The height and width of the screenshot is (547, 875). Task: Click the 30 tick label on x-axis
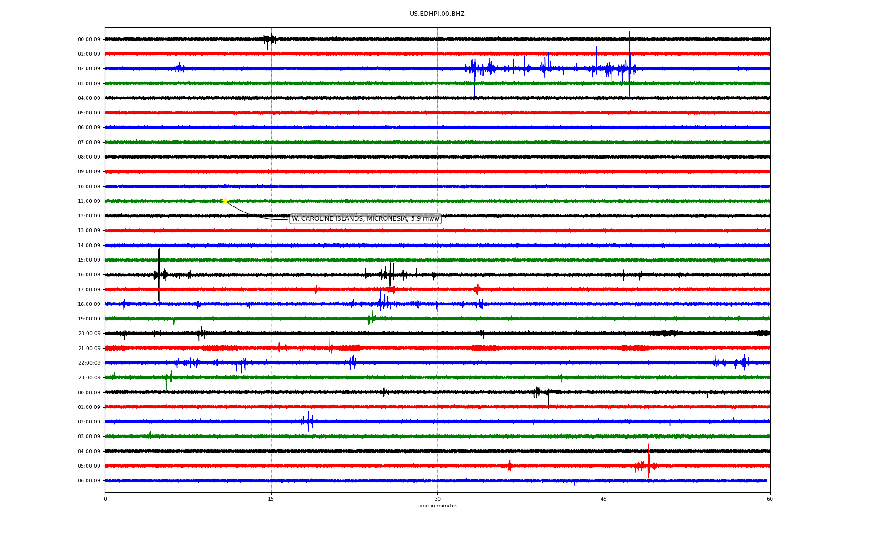[x=437, y=499]
